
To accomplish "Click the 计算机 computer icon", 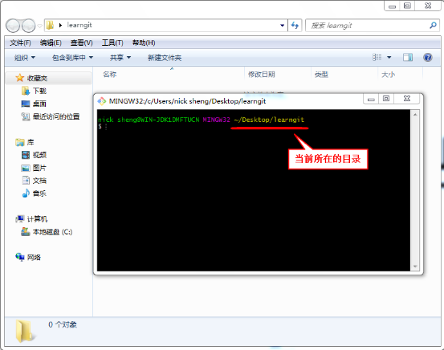I will [20, 219].
